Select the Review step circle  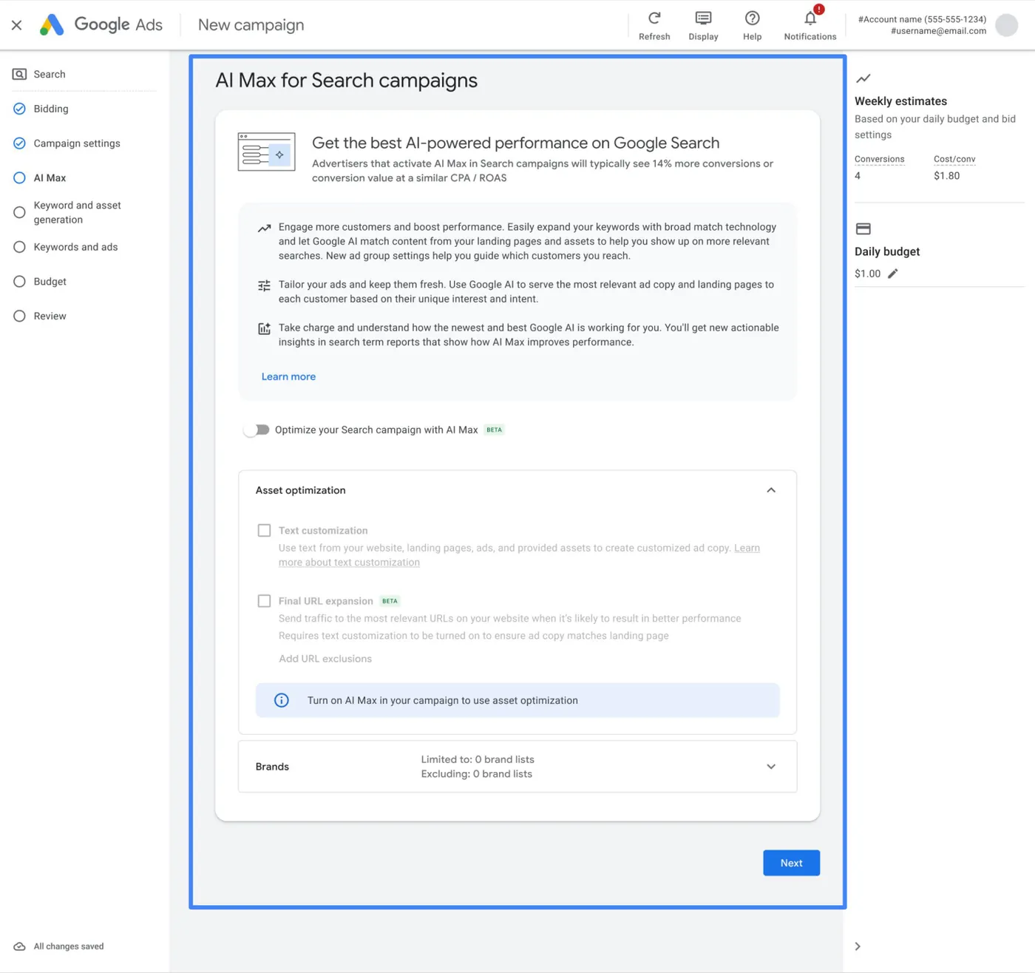(x=20, y=316)
